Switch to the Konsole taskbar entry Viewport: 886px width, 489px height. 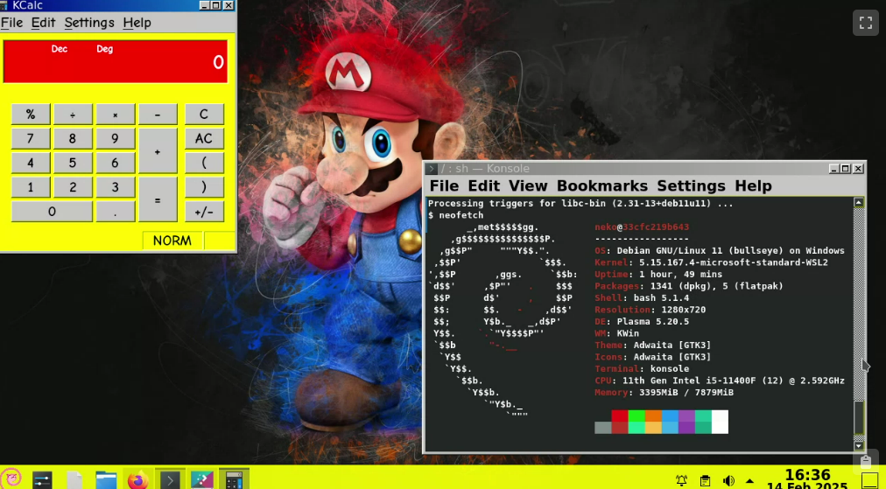click(x=170, y=479)
